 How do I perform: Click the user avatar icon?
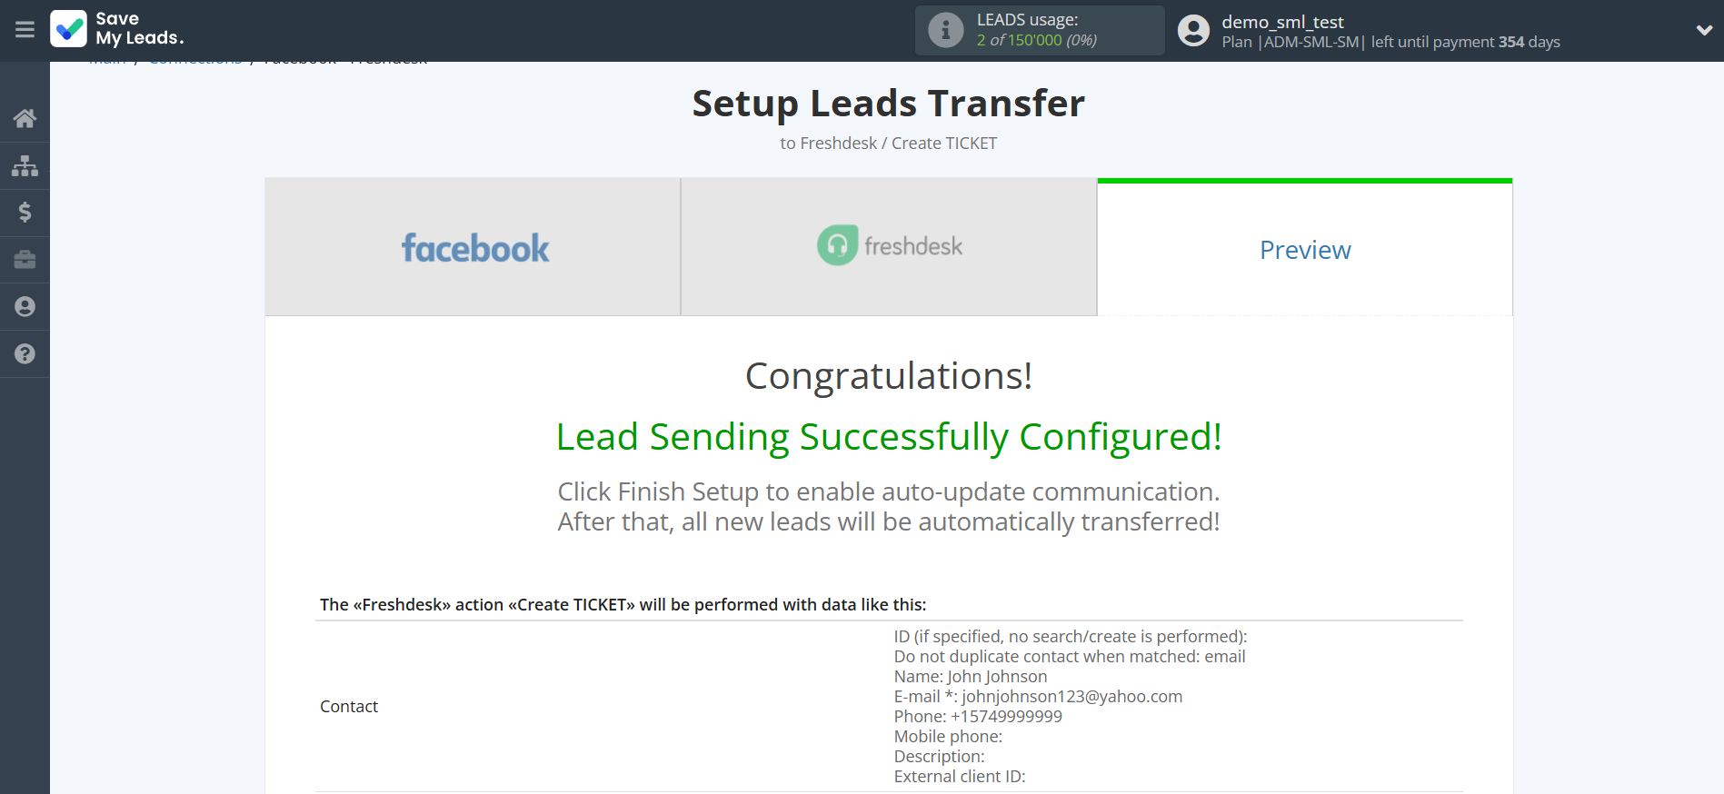pyautogui.click(x=1193, y=31)
